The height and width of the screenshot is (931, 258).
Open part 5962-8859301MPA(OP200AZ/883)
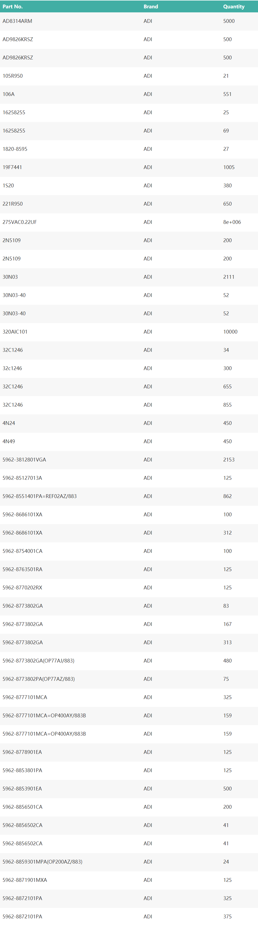pyautogui.click(x=42, y=861)
